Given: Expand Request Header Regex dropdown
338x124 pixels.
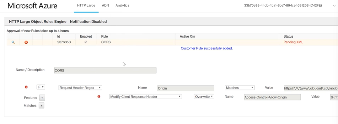Looking at the screenshot, I should click(80, 88).
